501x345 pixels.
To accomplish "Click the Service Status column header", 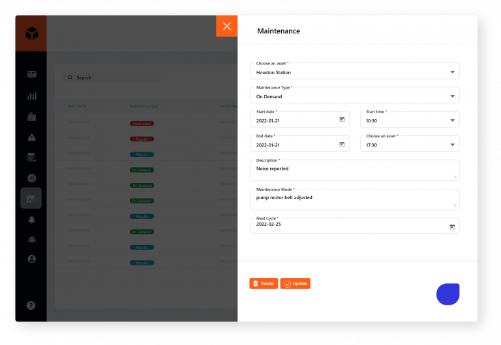I will click(x=228, y=106).
